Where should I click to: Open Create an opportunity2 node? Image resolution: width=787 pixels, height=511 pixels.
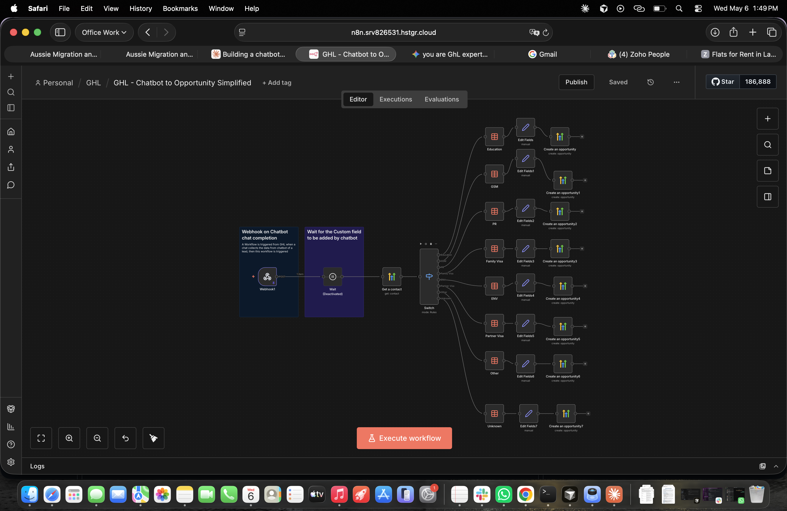560,211
